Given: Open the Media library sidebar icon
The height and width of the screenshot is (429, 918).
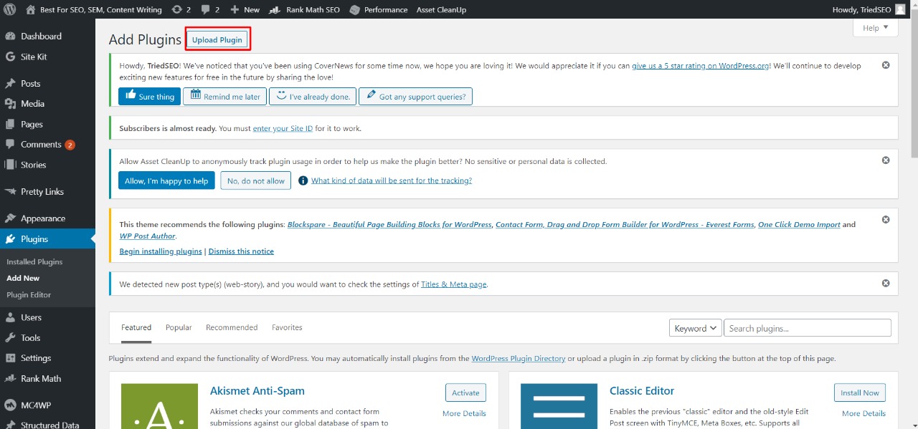Looking at the screenshot, I should pos(11,103).
